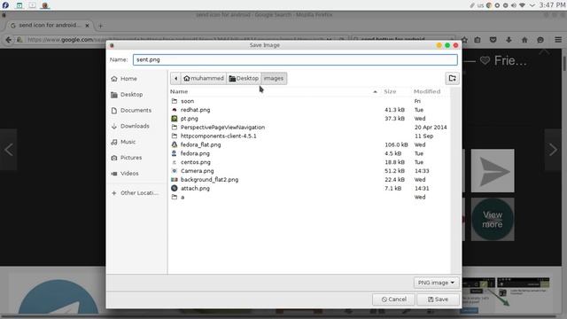Click the redhat.png file icon
The height and width of the screenshot is (319, 567).
tap(175, 110)
